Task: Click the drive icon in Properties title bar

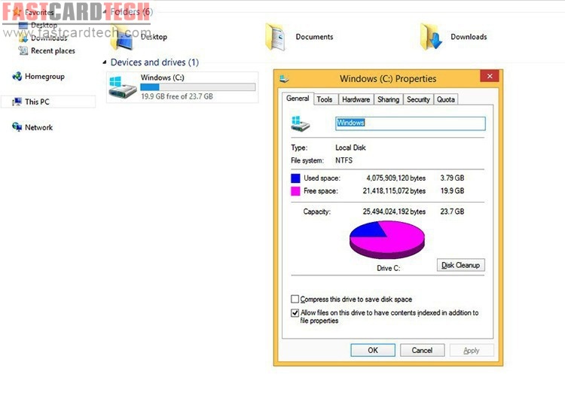Action: [284, 78]
